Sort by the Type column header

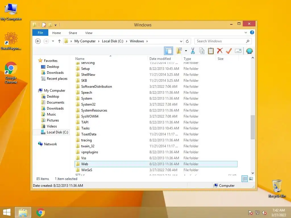tap(199, 58)
